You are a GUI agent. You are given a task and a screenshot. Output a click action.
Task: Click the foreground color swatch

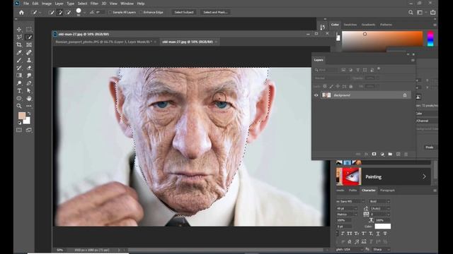coord(22,116)
